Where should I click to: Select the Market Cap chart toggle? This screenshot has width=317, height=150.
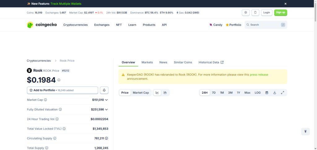pyautogui.click(x=141, y=93)
